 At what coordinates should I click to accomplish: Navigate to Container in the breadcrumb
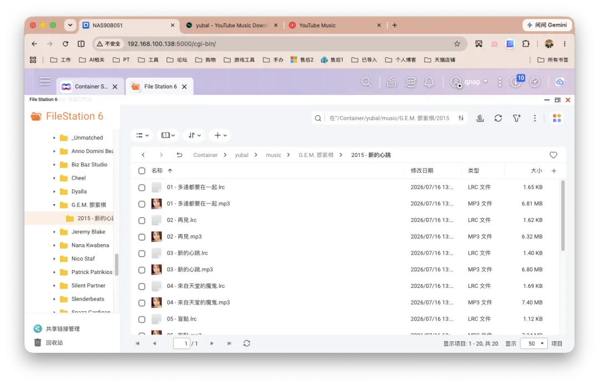[x=206, y=155]
